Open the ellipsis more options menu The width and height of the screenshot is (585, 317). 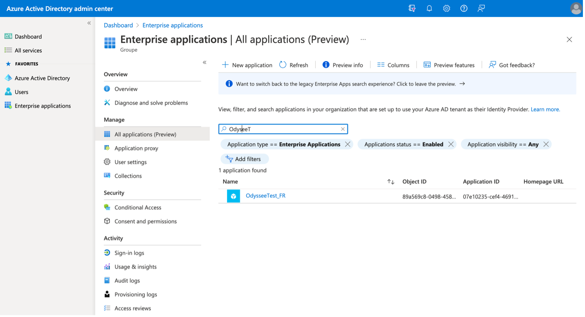coord(363,39)
